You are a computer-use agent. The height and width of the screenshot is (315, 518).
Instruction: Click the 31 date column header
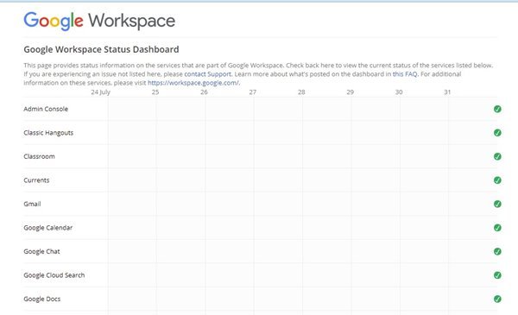pyautogui.click(x=447, y=92)
